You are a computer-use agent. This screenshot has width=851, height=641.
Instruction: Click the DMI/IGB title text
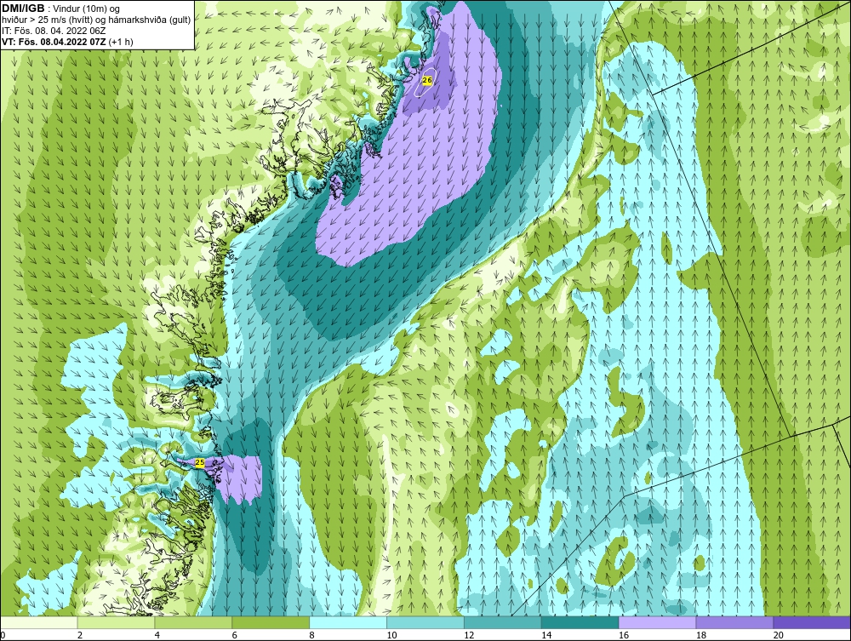coord(23,9)
